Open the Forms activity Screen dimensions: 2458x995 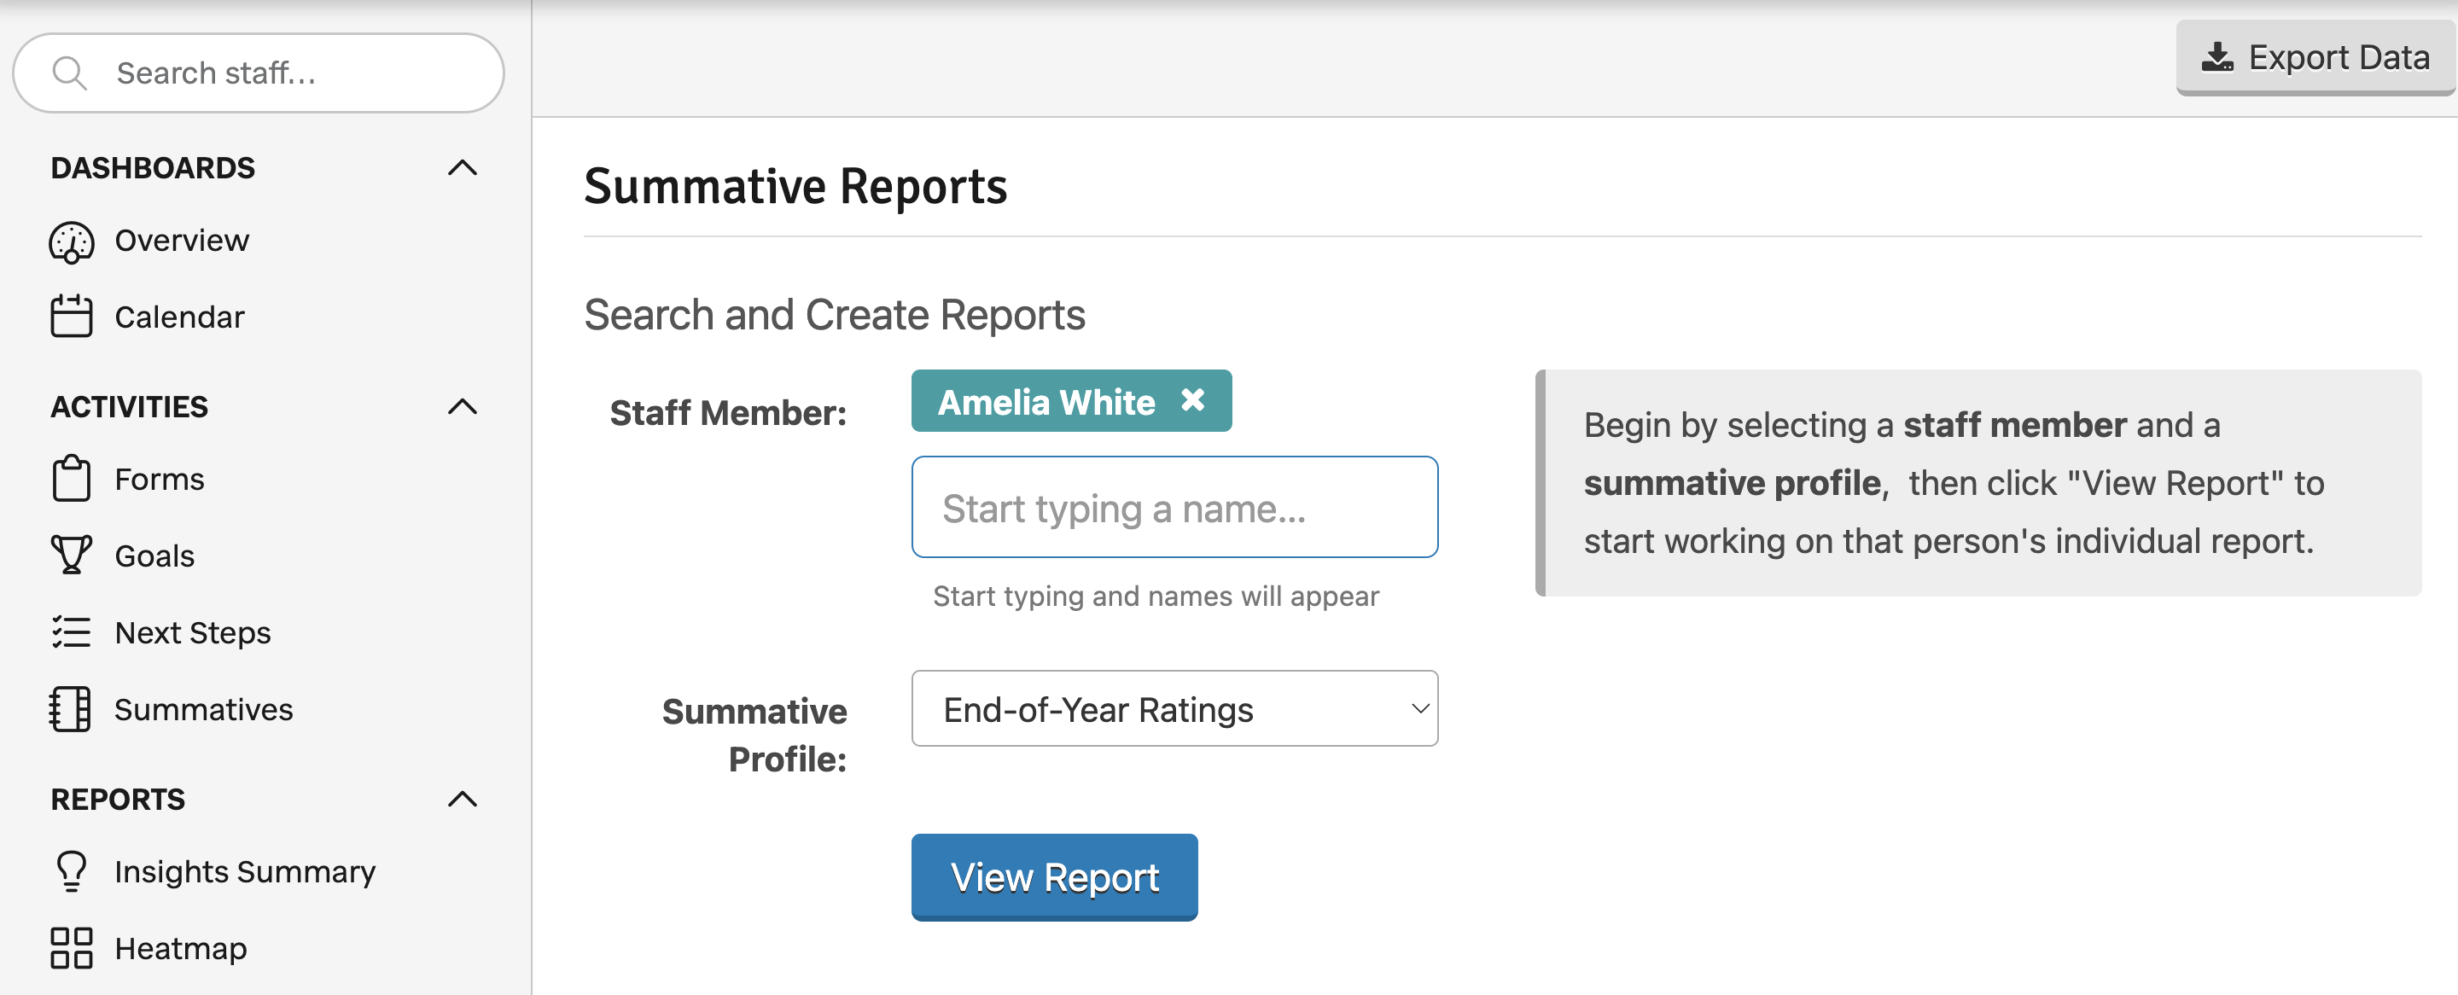(x=160, y=479)
